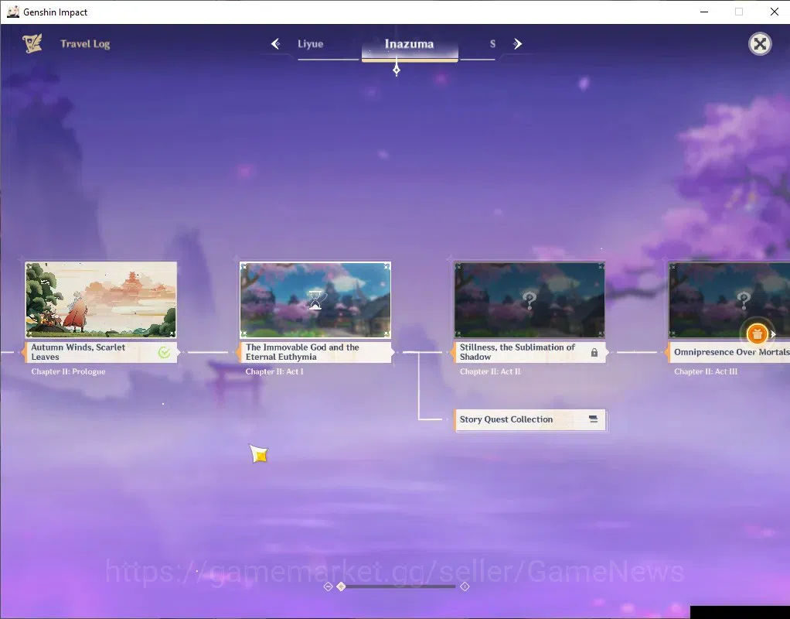Close the Travel Log with X button

[760, 44]
